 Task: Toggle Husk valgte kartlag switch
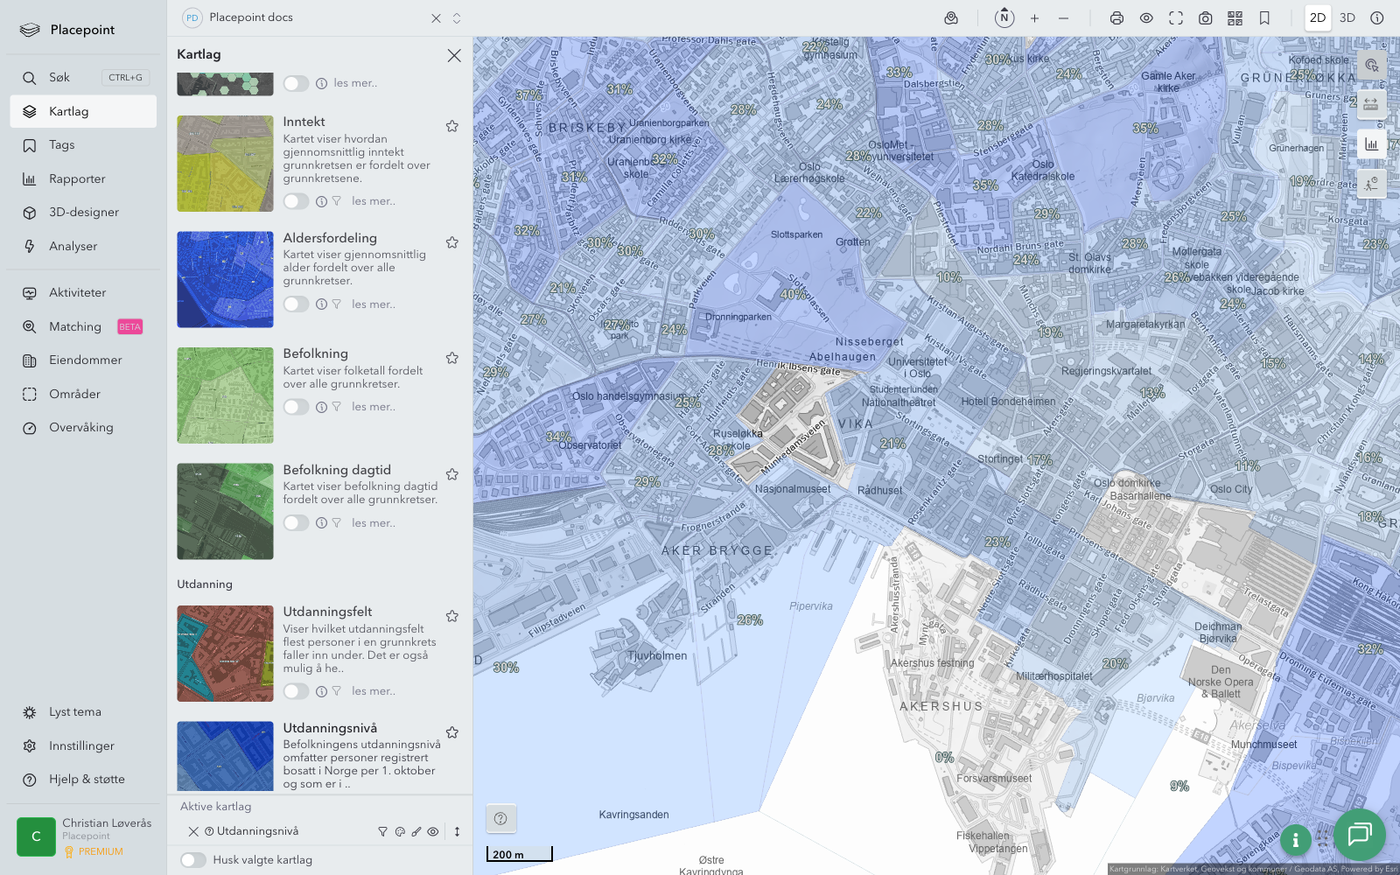[x=193, y=860]
